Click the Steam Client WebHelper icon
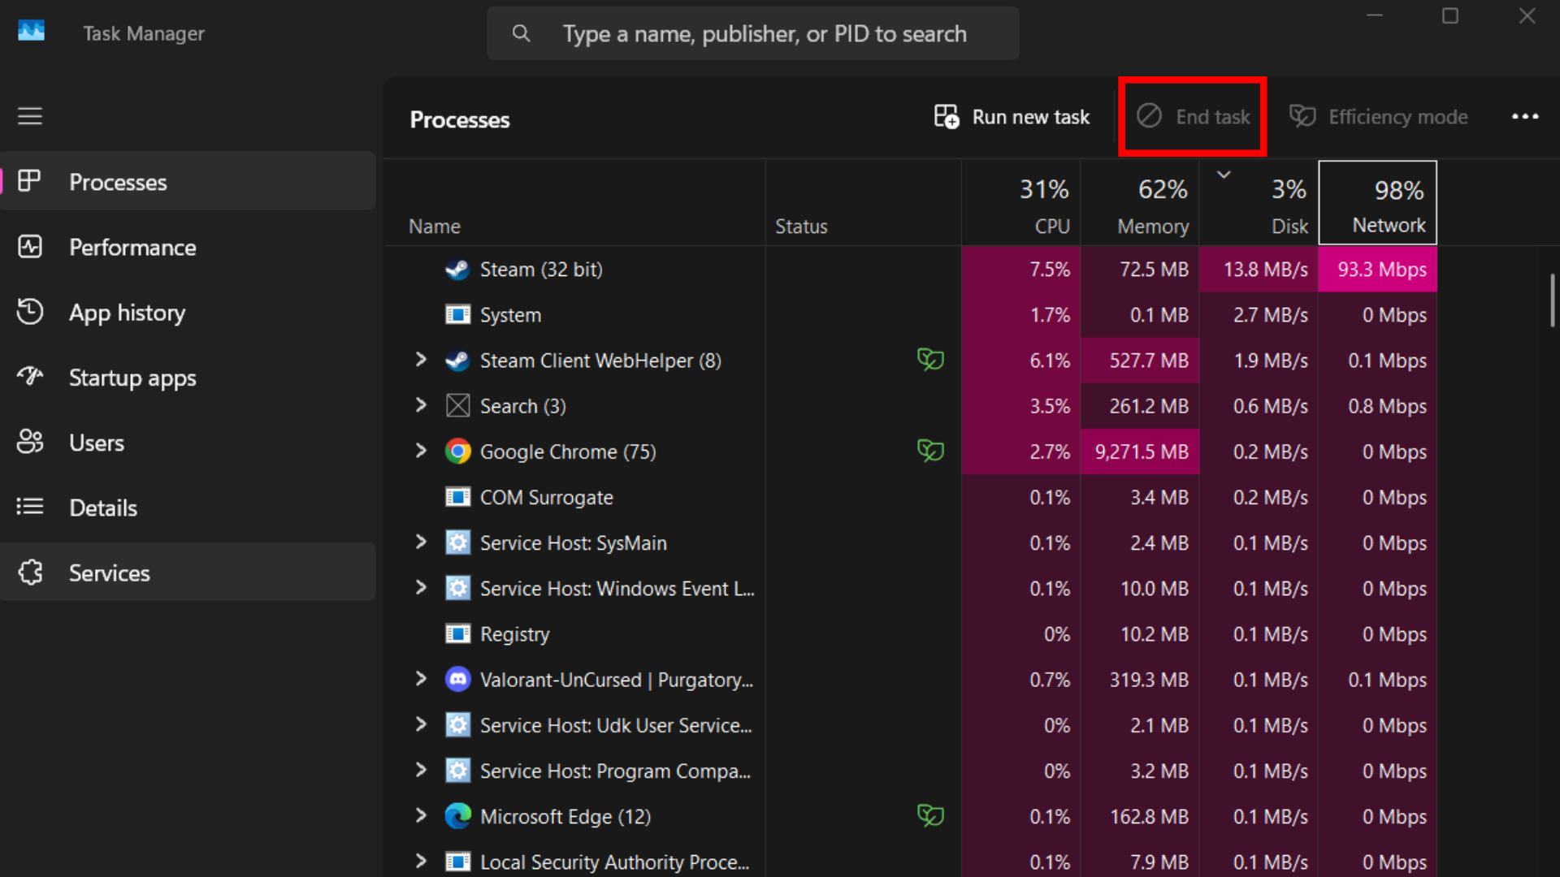Screen dimensions: 1560x877 tap(457, 361)
